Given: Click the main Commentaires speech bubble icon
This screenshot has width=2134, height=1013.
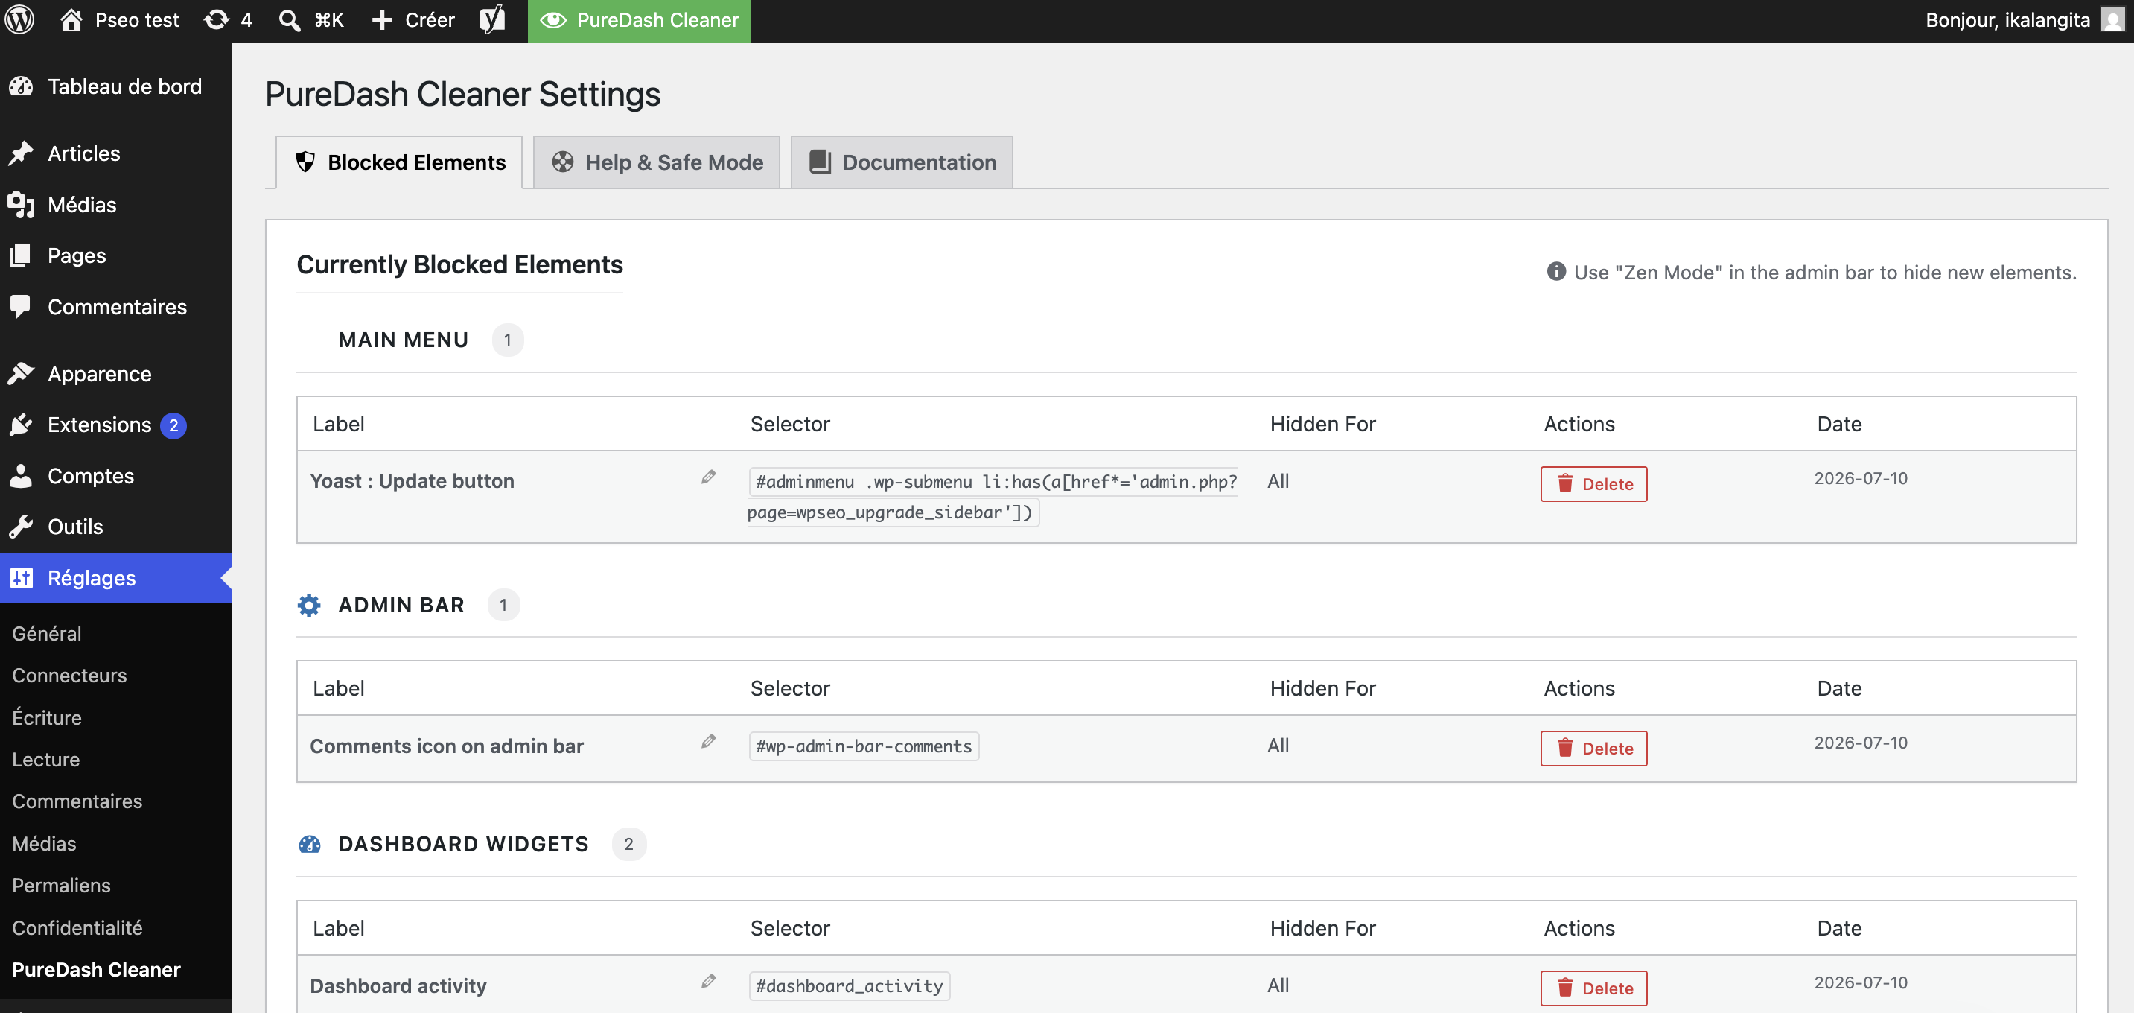Looking at the screenshot, I should [21, 307].
